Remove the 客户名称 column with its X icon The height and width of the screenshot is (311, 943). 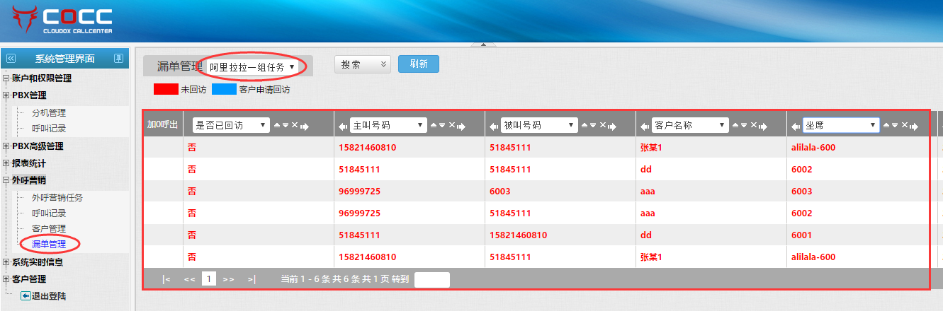755,125
